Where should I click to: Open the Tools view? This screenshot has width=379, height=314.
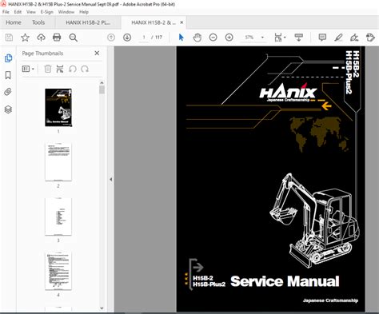click(38, 22)
